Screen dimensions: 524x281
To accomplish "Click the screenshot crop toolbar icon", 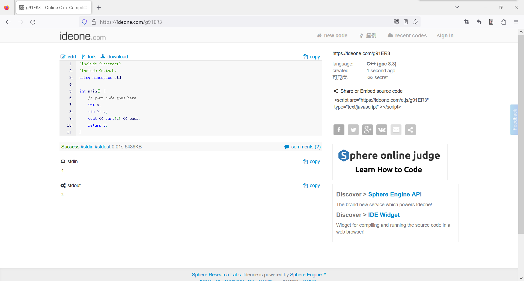I will 467,22.
